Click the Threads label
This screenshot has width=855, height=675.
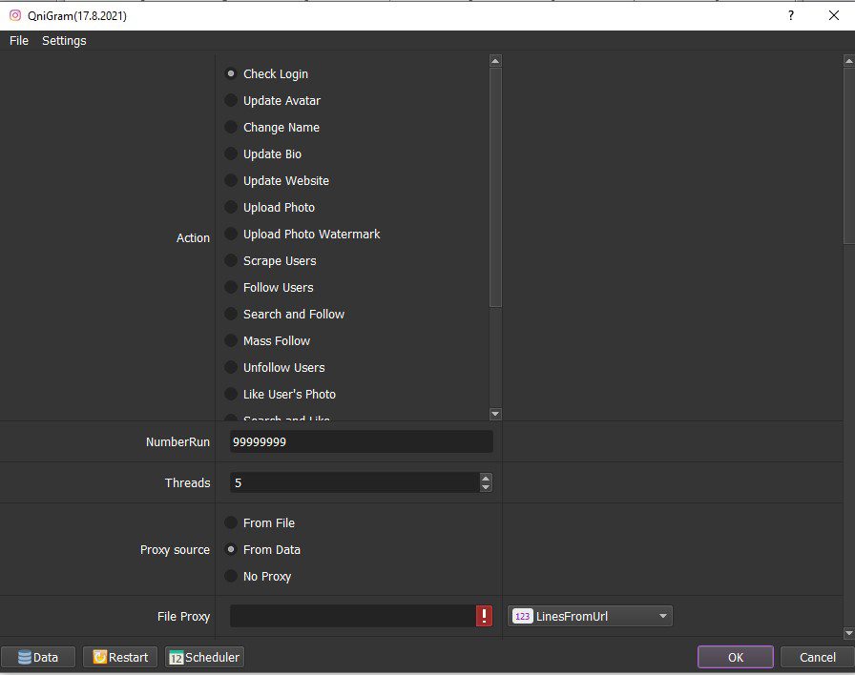(x=188, y=482)
